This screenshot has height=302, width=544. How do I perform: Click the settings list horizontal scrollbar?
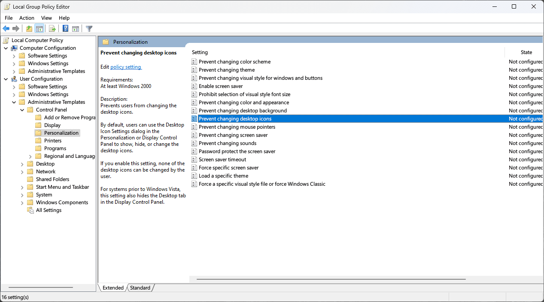(331, 279)
